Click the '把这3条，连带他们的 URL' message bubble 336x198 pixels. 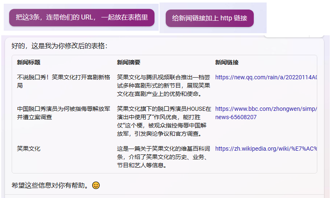tap(82, 17)
